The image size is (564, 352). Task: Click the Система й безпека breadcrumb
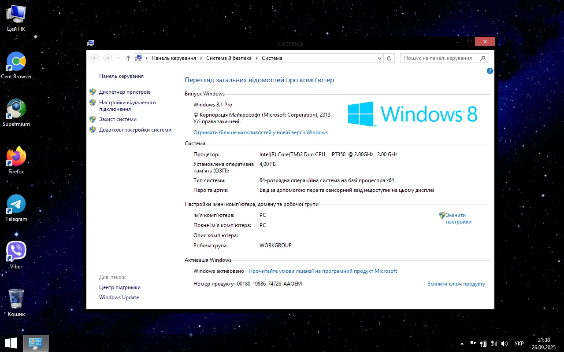tap(229, 58)
